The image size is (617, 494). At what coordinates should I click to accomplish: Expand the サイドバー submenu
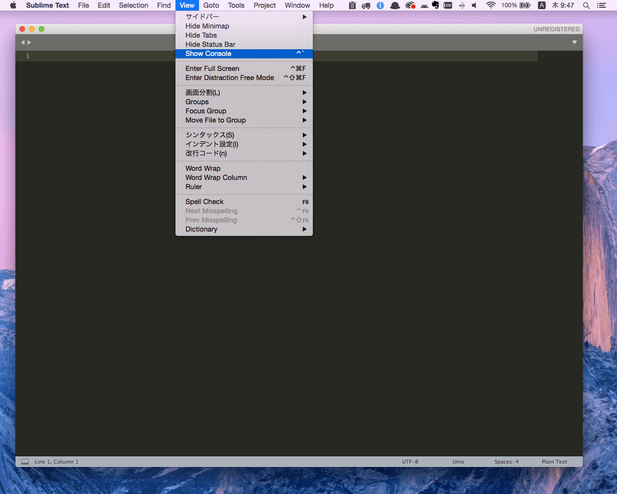point(244,17)
